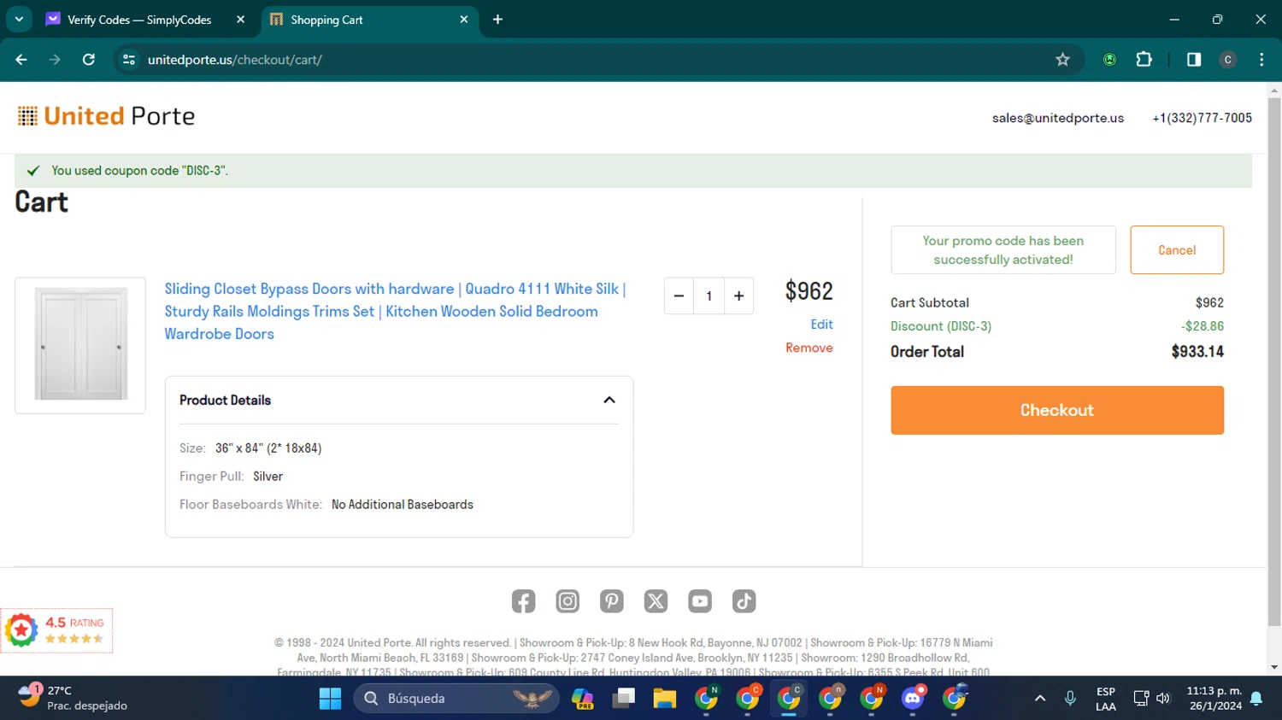Go forward in browser history
The height and width of the screenshot is (720, 1282).
pos(55,60)
